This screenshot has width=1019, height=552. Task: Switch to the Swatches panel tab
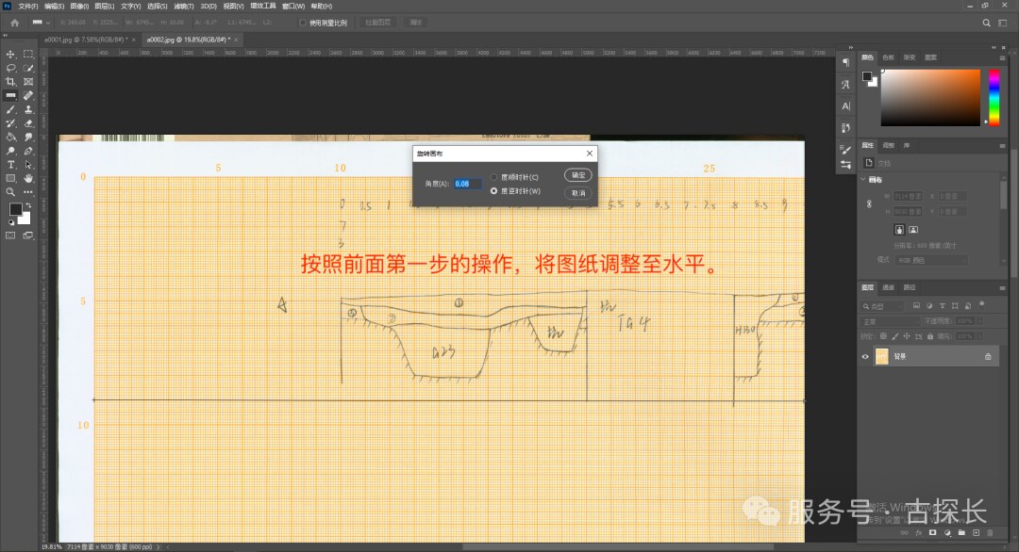coord(889,57)
